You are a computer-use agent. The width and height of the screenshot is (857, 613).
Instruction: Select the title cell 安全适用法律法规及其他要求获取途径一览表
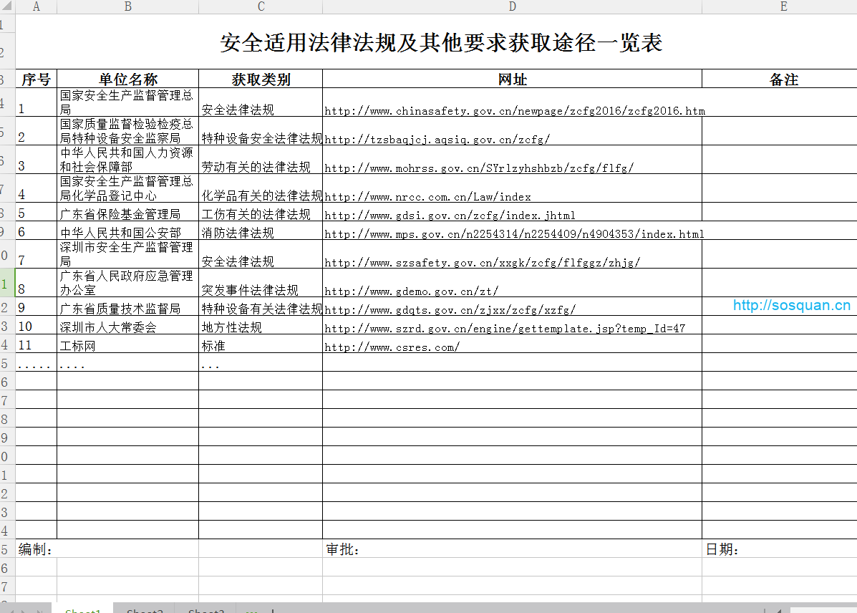click(441, 43)
